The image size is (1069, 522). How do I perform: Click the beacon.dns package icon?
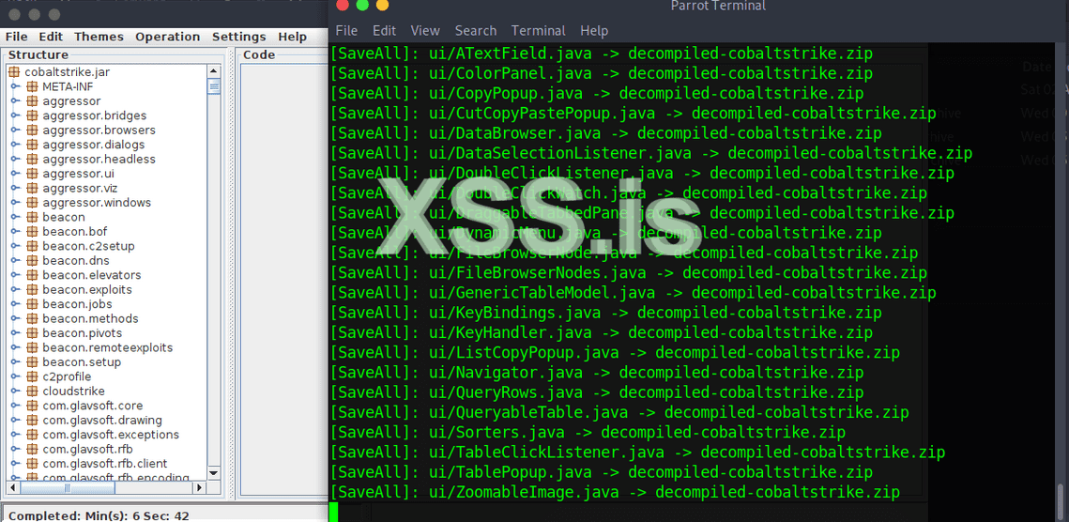[31, 260]
